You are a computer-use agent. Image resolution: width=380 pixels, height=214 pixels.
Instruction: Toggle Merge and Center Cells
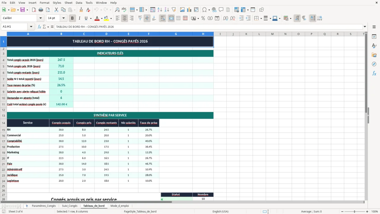coord(171,18)
